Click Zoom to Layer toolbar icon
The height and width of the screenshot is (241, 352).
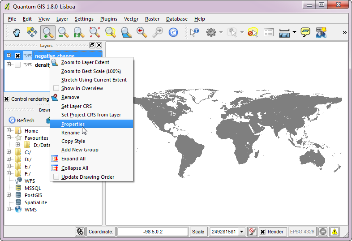126,32
